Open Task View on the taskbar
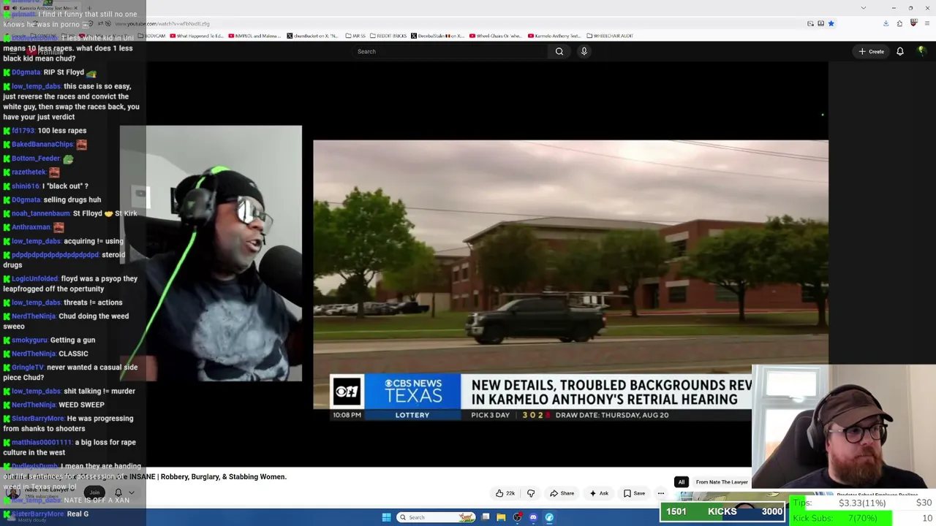The image size is (936, 526). pos(486,517)
